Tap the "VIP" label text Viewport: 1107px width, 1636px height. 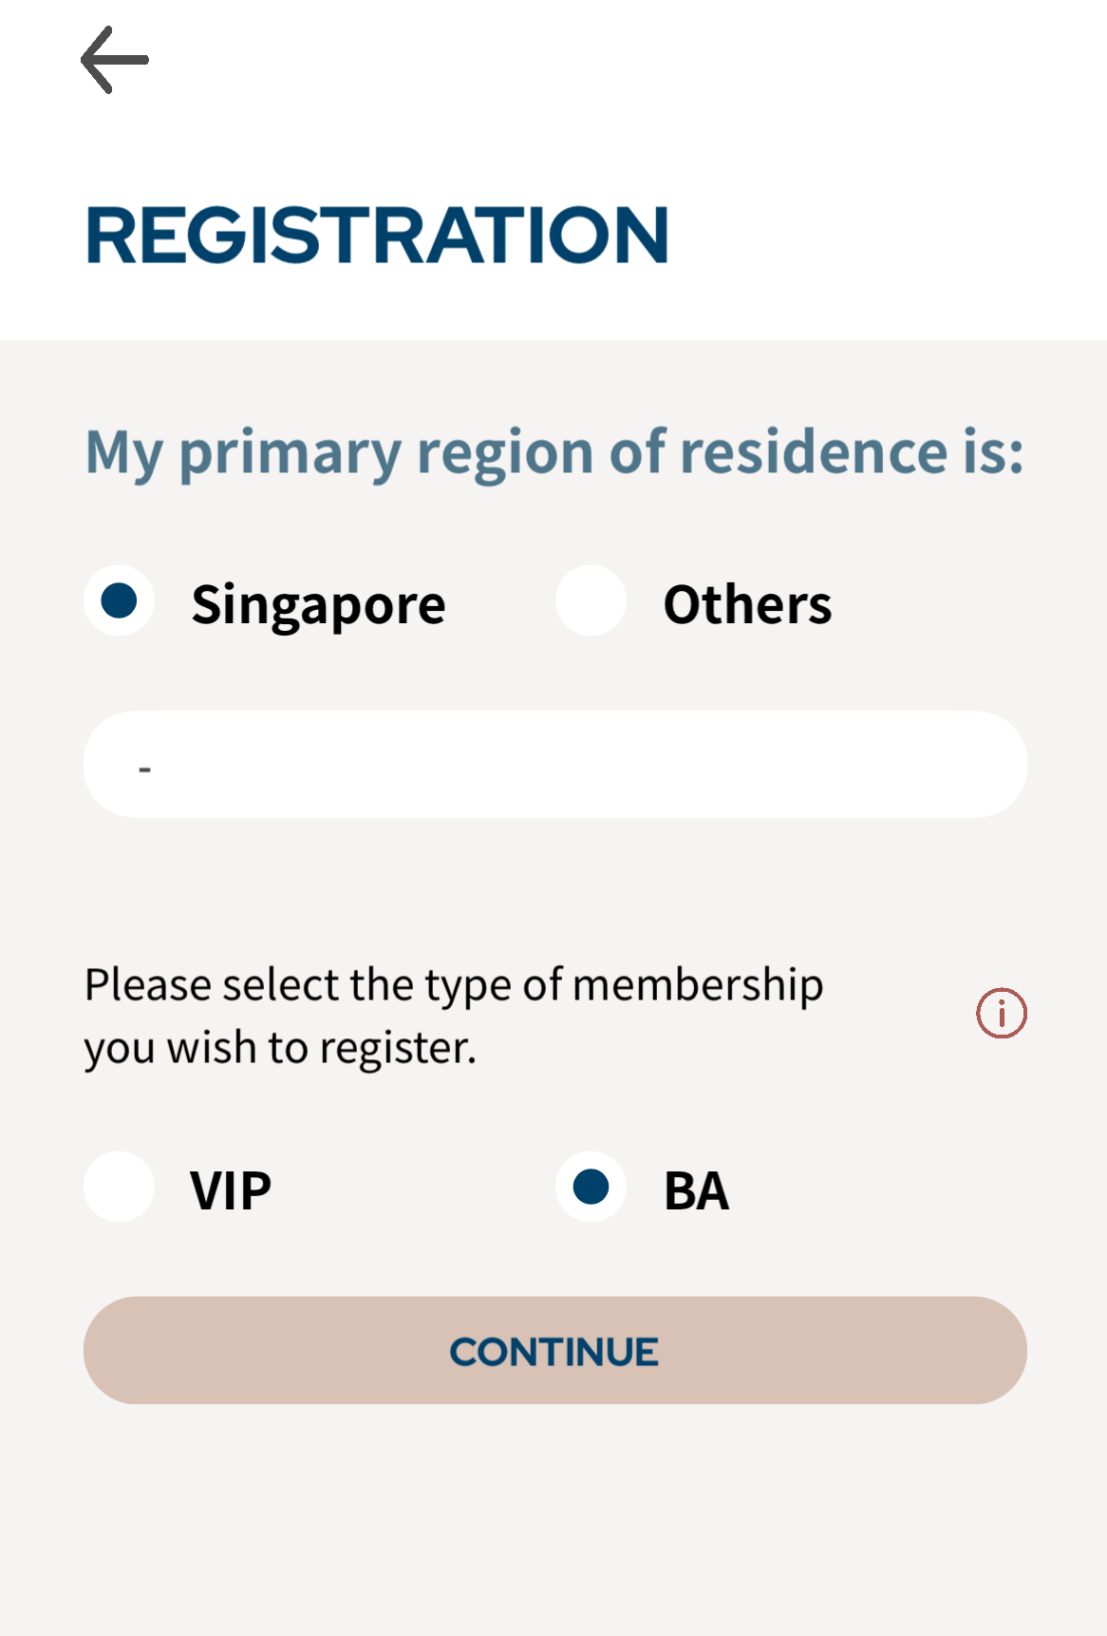click(x=231, y=1190)
